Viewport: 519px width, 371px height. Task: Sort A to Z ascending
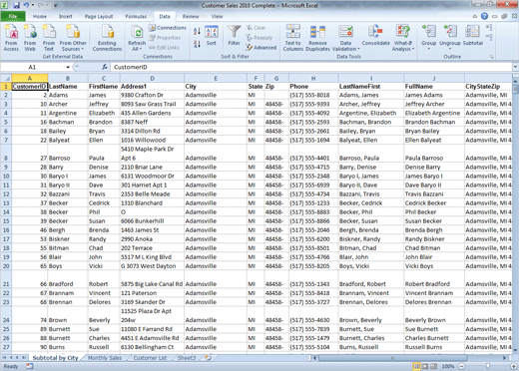click(197, 32)
